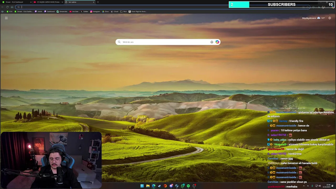
Task: Open new tab page settings gear
Action: [330, 18]
